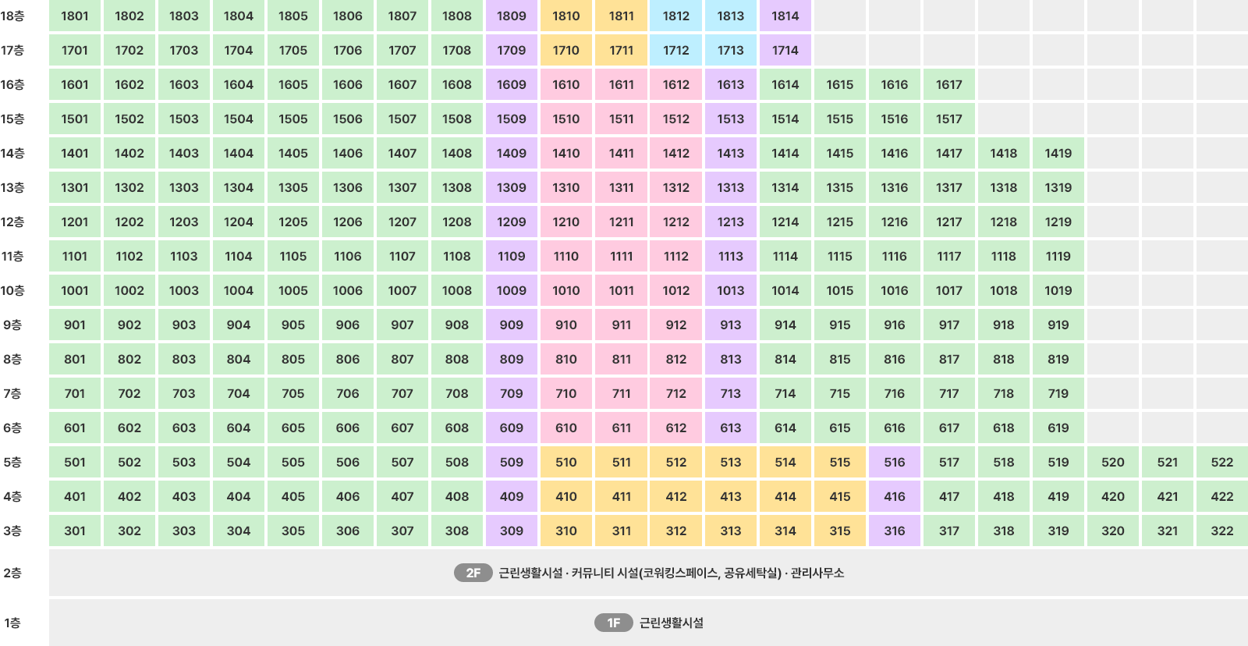Screen dimensions: 1248x646
Task: Choose unit 1407
Action: pyautogui.click(x=402, y=153)
